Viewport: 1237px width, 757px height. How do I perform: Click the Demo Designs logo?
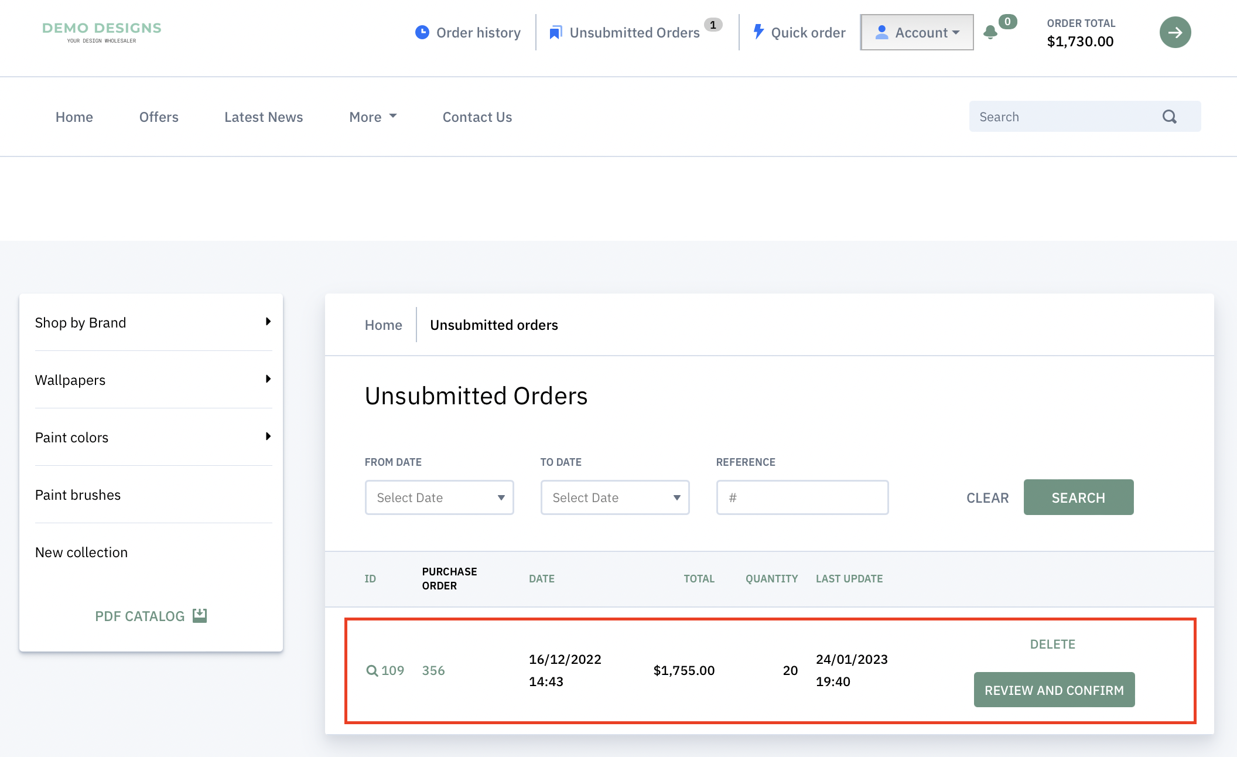tap(101, 30)
